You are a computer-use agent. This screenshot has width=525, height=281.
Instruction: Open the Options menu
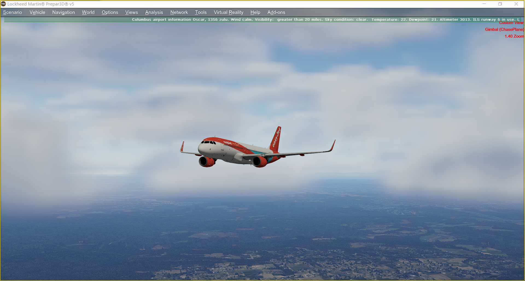coord(110,12)
